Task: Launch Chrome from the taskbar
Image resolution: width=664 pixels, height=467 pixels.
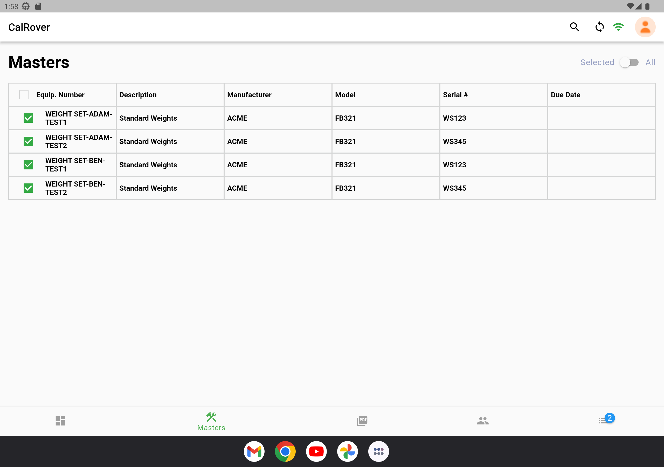Action: (x=285, y=451)
